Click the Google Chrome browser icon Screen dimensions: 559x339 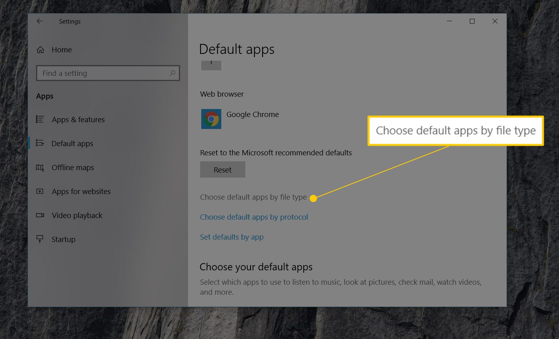211,119
